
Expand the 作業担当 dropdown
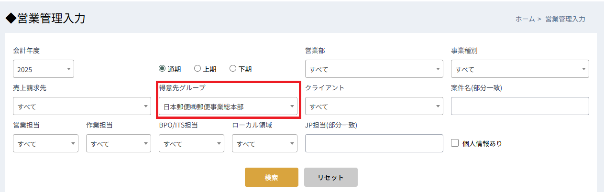[x=118, y=143]
